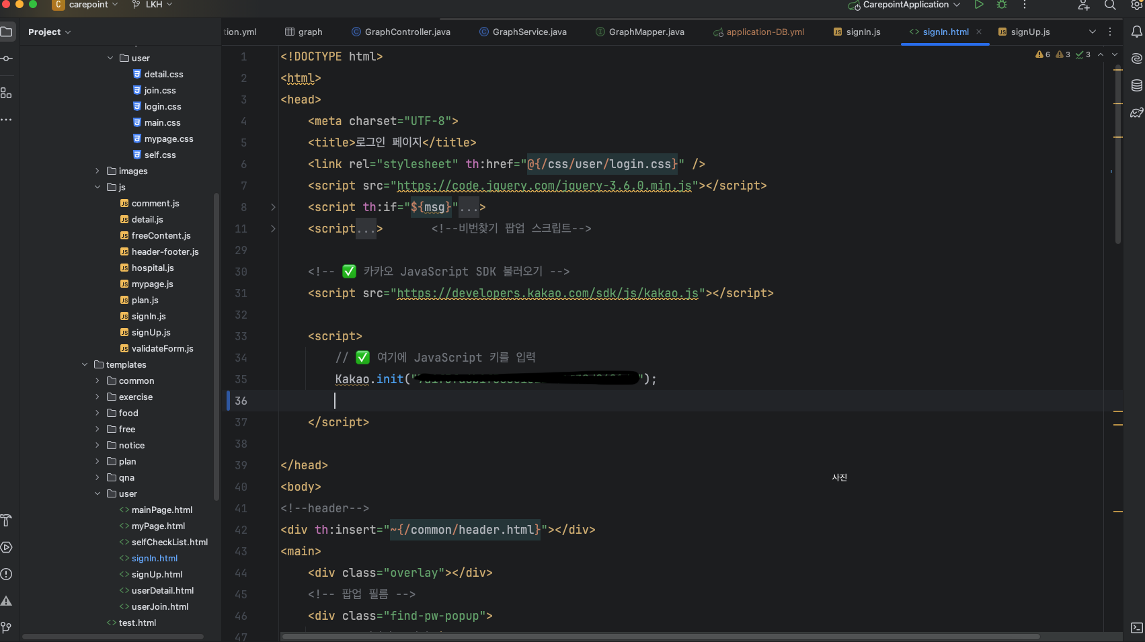Switch to the graph tab
This screenshot has height=642, width=1145.
pyautogui.click(x=304, y=32)
